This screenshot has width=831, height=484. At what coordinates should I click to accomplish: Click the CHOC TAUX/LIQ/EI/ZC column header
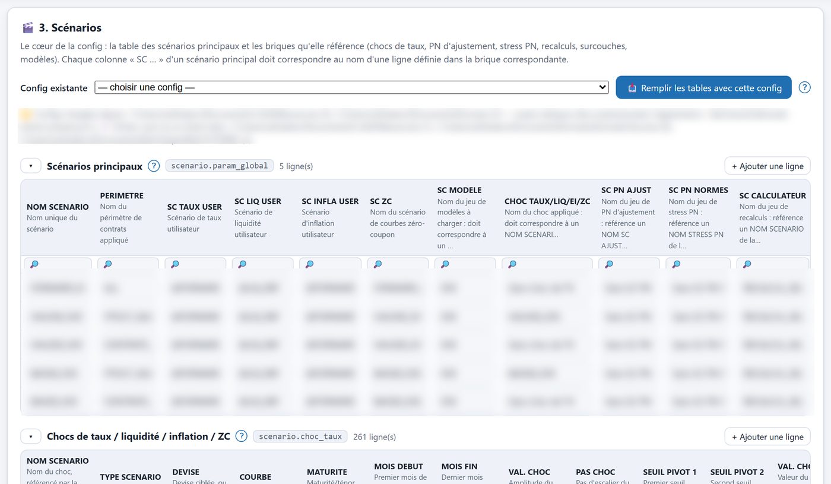[x=547, y=201]
